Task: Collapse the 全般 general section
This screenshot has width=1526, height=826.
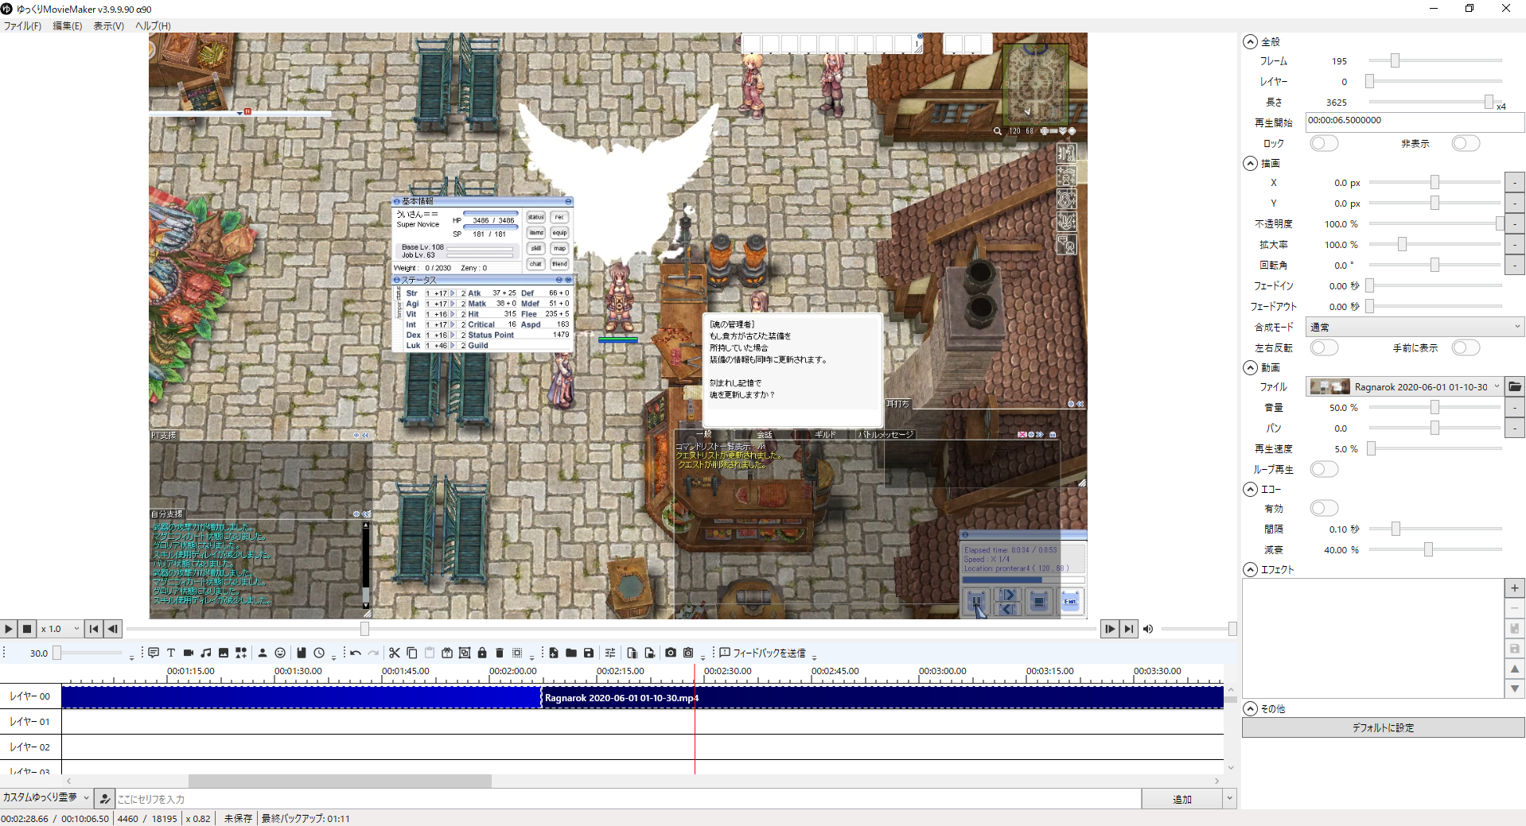Action: click(1251, 41)
